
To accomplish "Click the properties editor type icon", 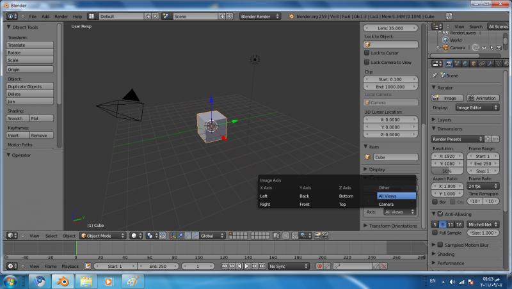I will click(436, 63).
